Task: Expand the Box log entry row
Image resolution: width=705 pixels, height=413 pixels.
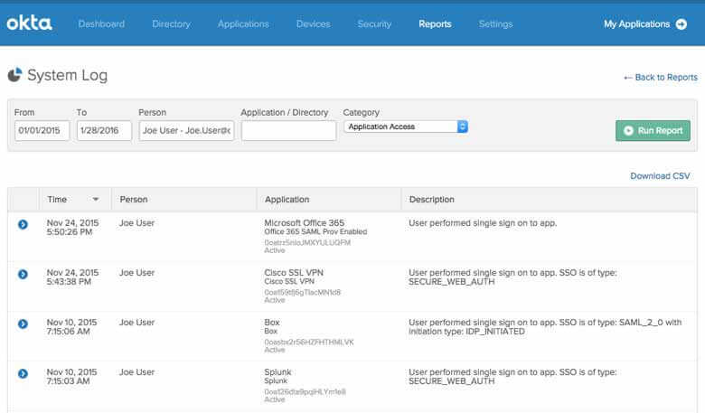Action: (x=23, y=324)
